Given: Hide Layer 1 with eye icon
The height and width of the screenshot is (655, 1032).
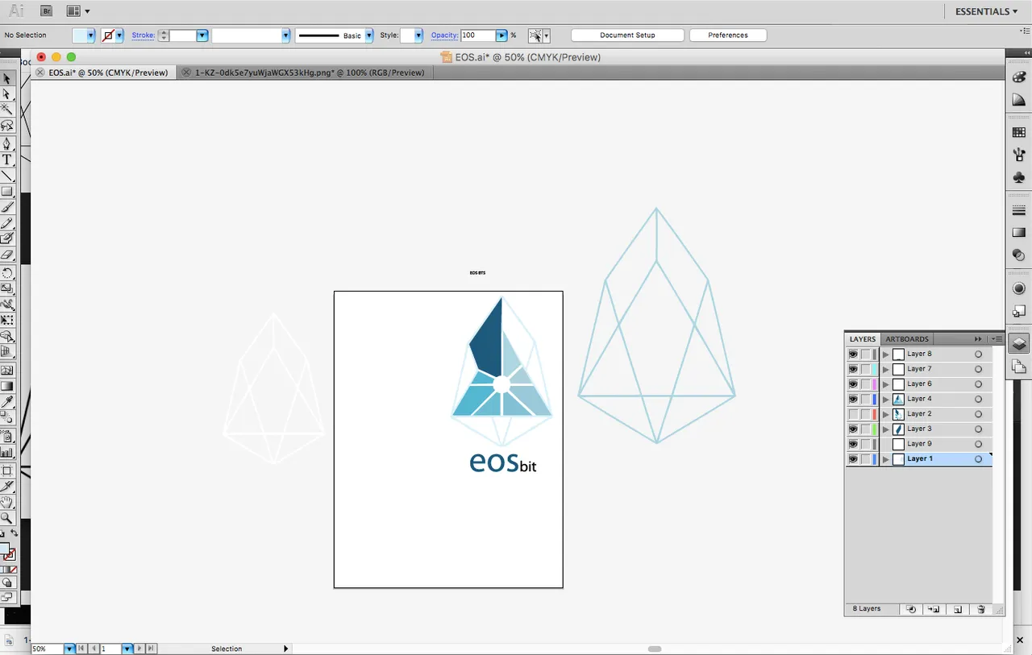Looking at the screenshot, I should pyautogui.click(x=853, y=459).
